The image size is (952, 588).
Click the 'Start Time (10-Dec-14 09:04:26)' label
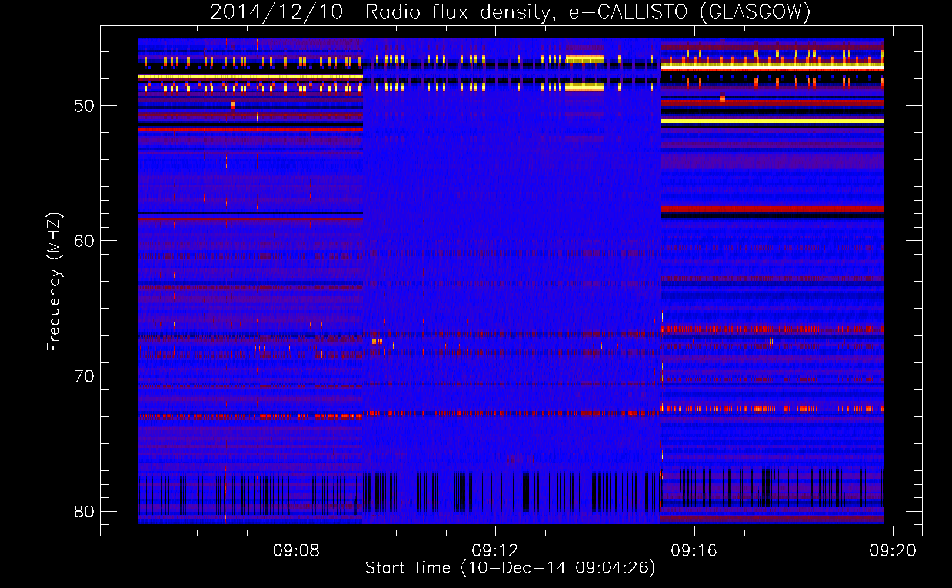click(510, 568)
